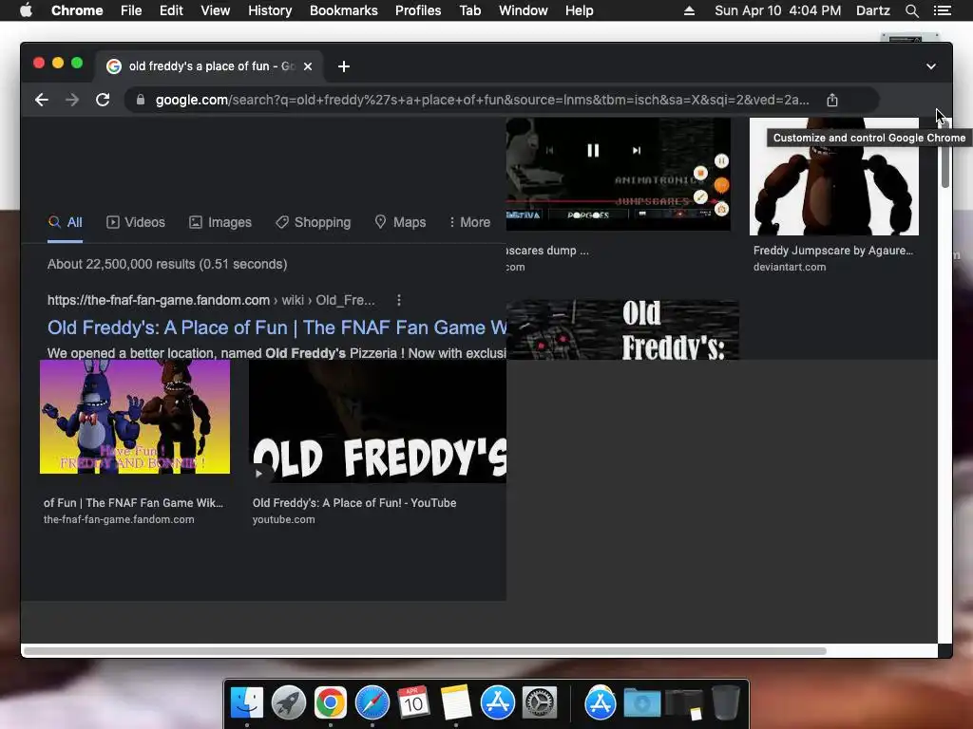Click the padlock site info icon
The image size is (973, 729).
point(141,100)
